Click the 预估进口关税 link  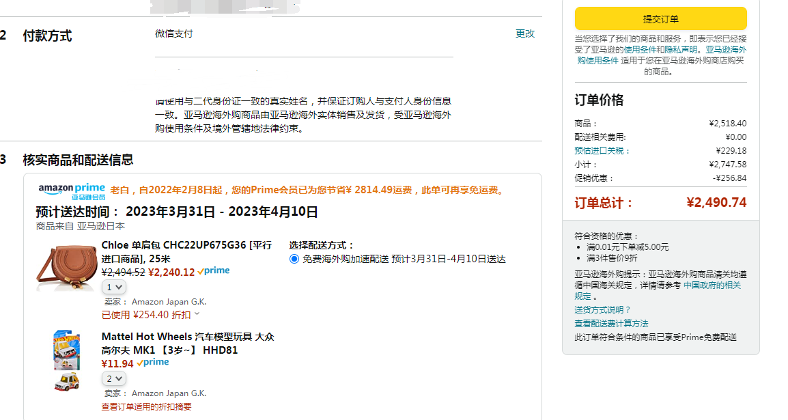(602, 151)
